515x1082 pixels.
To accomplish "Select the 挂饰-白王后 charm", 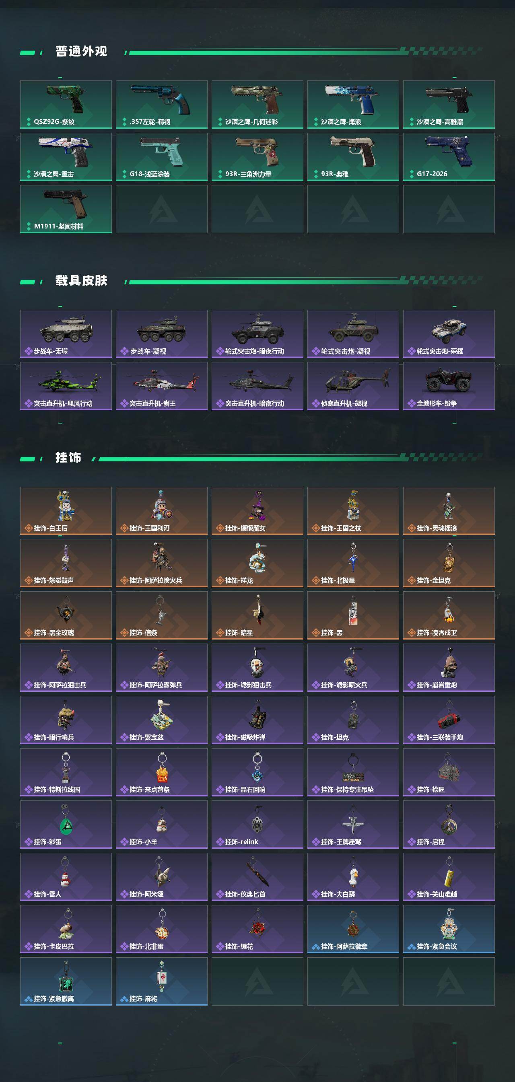I will click(x=66, y=511).
